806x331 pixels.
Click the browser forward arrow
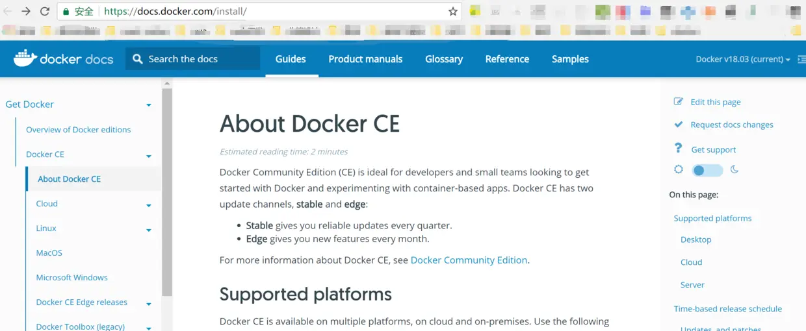click(x=26, y=11)
